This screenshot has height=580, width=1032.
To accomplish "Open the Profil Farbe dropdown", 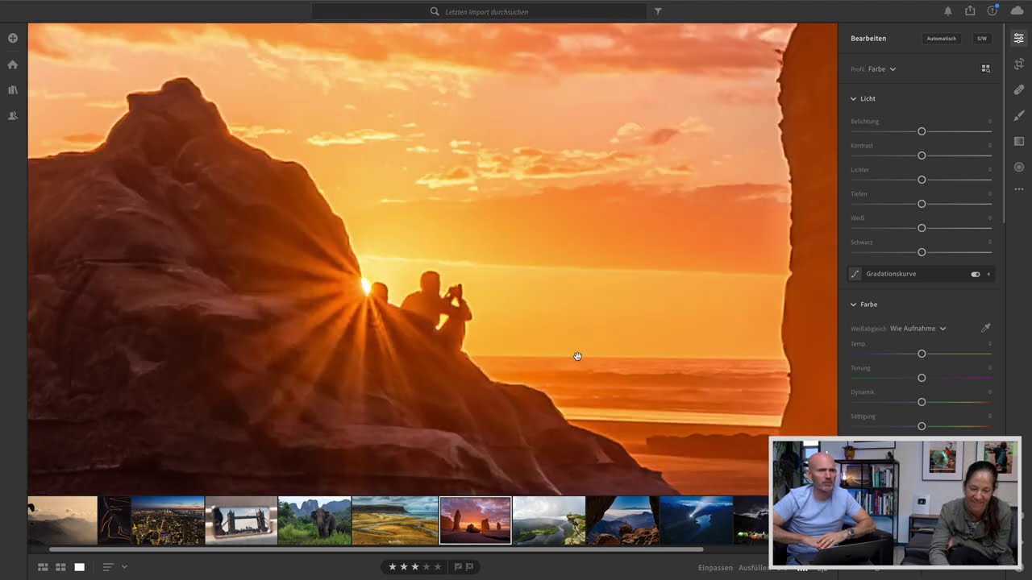I will pyautogui.click(x=882, y=69).
